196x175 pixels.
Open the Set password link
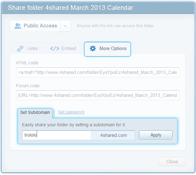point(71,112)
